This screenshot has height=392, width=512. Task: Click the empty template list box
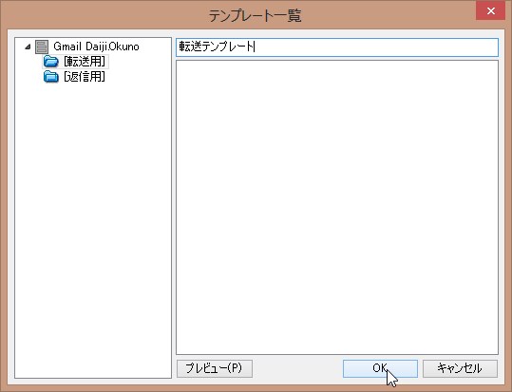coord(337,207)
